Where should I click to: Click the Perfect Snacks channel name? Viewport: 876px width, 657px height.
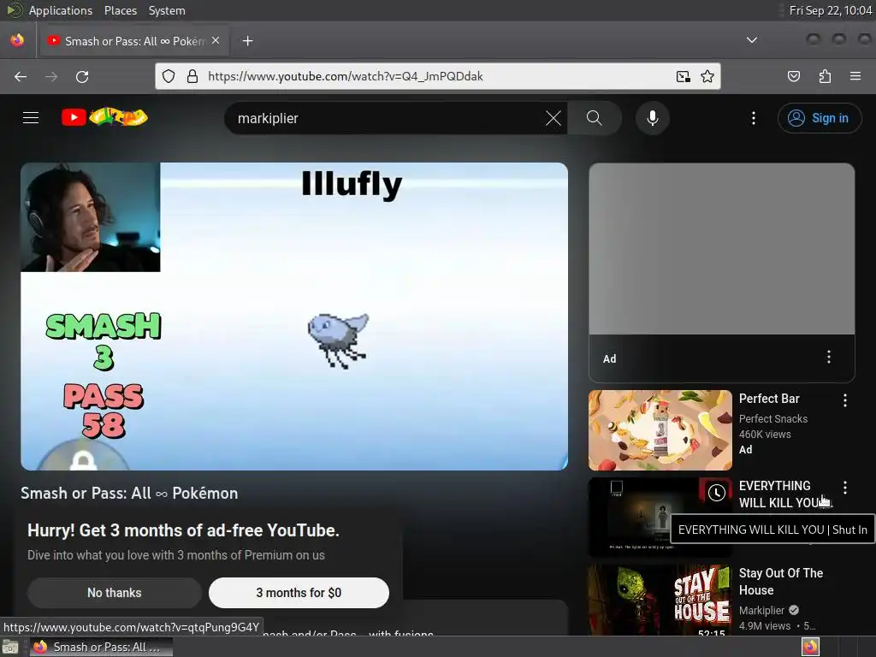pos(773,418)
